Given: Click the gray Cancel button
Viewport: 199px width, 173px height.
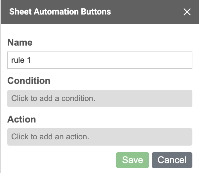Looking at the screenshot, I should click(x=172, y=160).
